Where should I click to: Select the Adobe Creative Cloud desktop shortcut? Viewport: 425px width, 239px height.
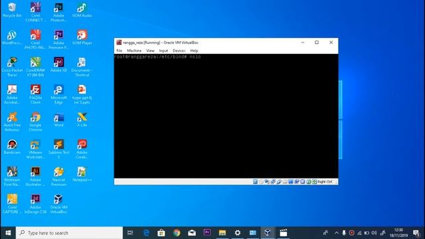click(82, 149)
